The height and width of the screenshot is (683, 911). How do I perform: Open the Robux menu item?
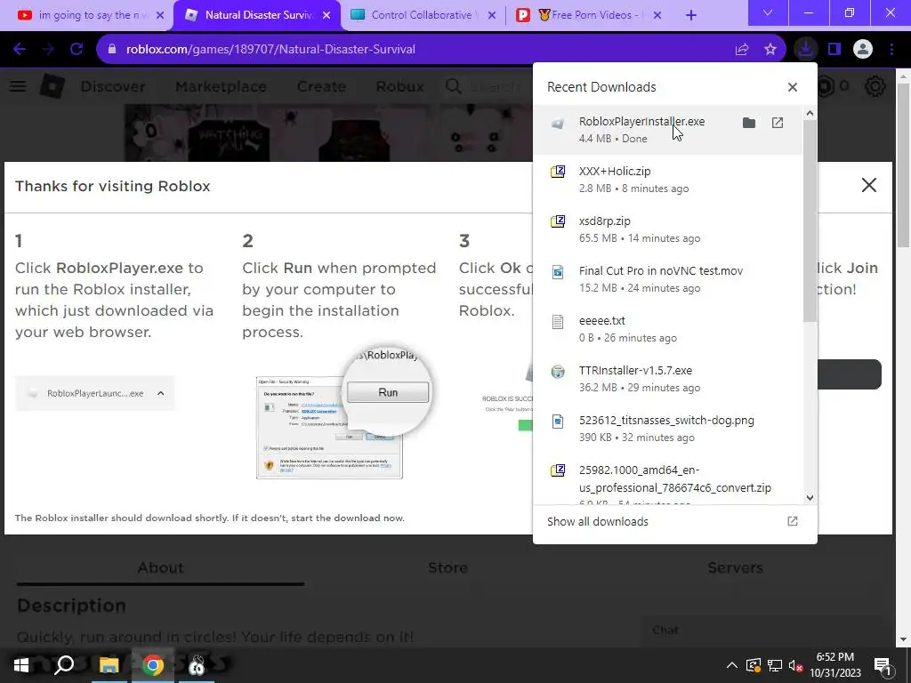399,86
